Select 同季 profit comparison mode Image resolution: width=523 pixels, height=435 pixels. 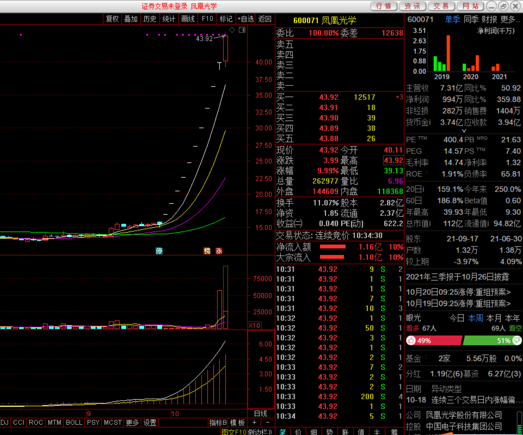(x=471, y=19)
